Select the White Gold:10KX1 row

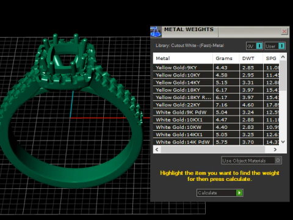click(216, 120)
